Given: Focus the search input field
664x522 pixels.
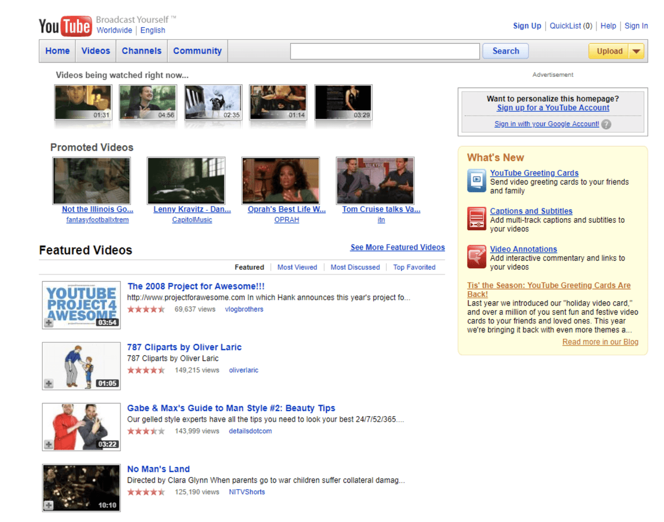Looking at the screenshot, I should click(x=385, y=51).
